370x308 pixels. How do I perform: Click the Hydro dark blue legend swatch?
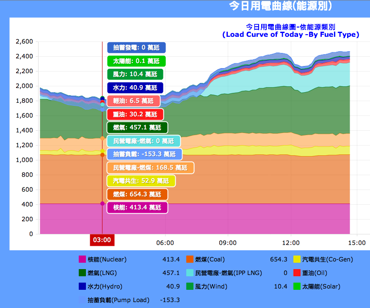82,286
